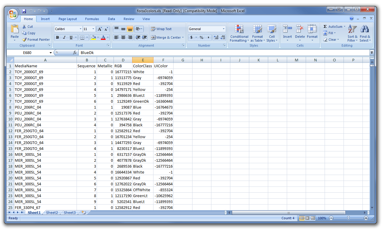Switch to Sheet2 tab
The width and height of the screenshot is (382, 229).
(x=52, y=212)
